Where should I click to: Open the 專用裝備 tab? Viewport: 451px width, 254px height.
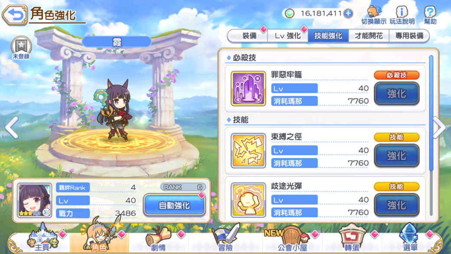tap(409, 36)
